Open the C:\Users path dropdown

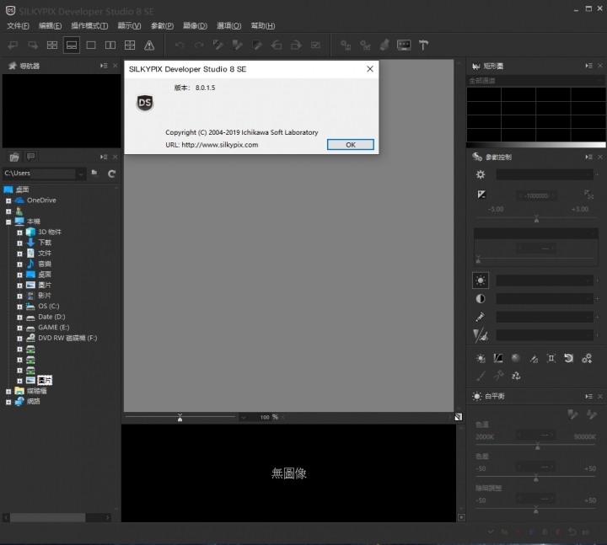coord(81,174)
